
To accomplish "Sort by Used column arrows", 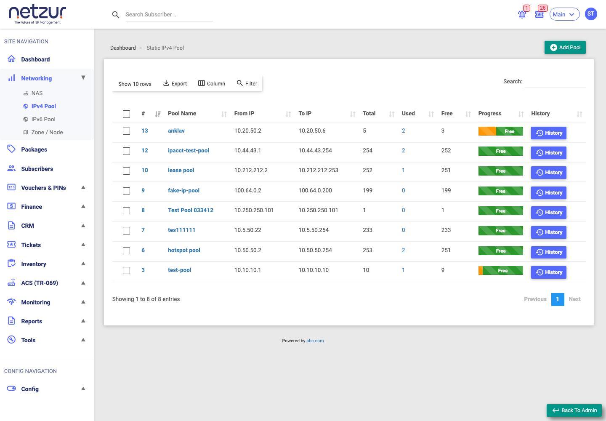I will [x=431, y=114].
